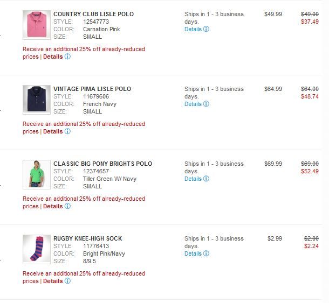
Task: Open the pink Country Club polo thumbnail
Action: click(37, 24)
